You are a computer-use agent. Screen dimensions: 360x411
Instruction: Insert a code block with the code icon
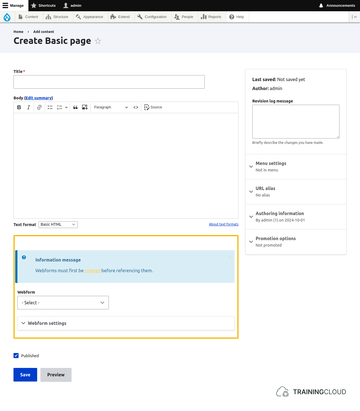click(136, 107)
